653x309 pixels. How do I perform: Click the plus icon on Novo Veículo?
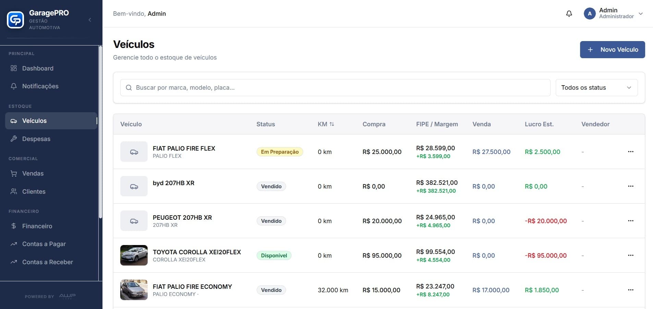click(x=590, y=50)
